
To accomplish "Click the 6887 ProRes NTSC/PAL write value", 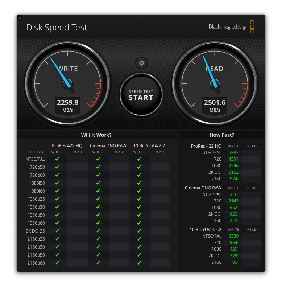I will [233, 153].
